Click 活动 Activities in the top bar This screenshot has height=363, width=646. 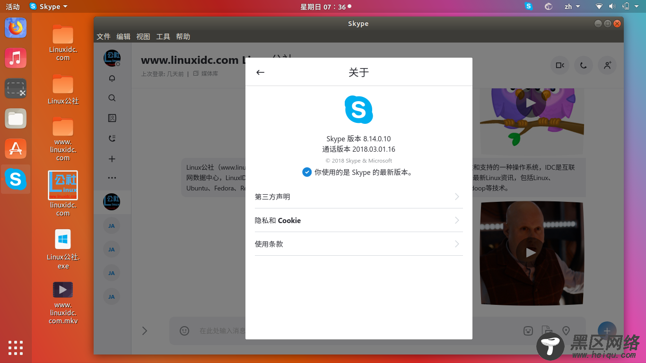click(x=13, y=7)
